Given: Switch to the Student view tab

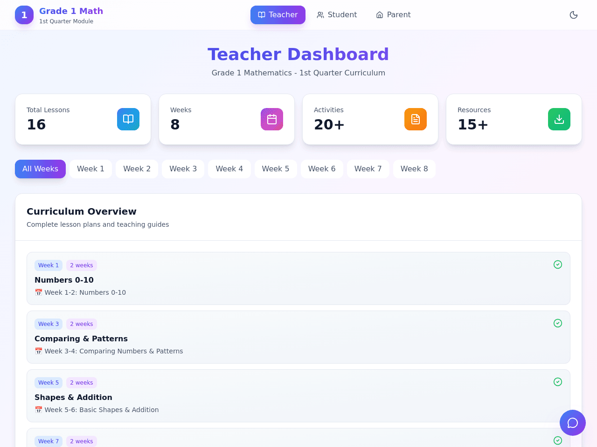Looking at the screenshot, I should coord(337,15).
